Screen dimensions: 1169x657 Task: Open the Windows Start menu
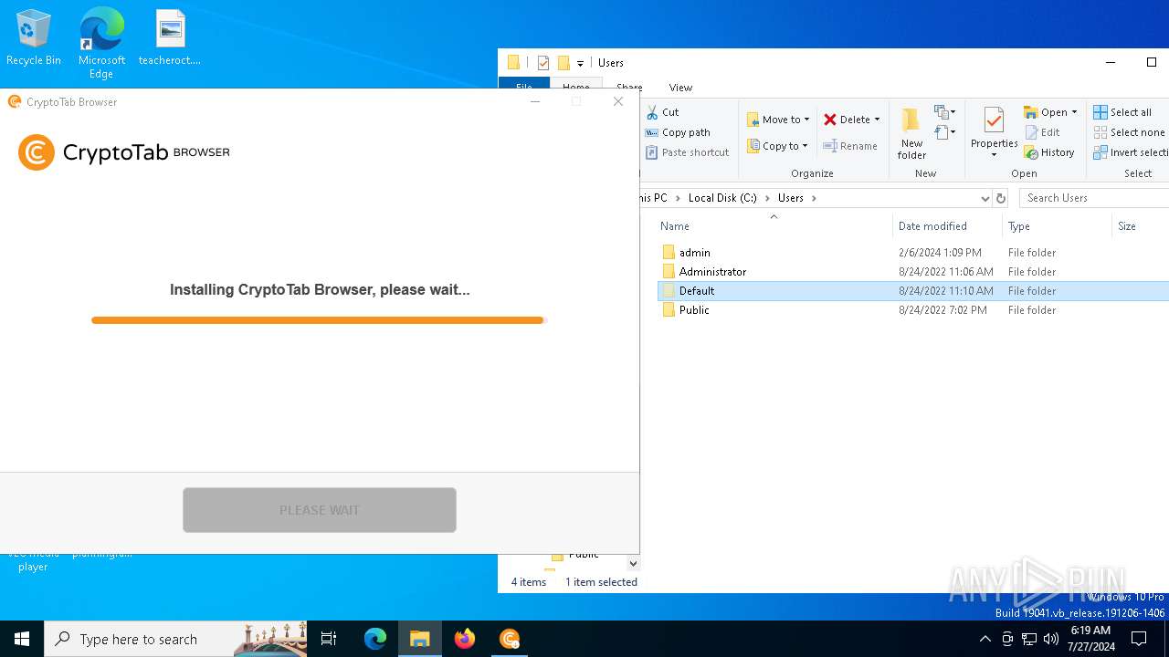point(22,639)
